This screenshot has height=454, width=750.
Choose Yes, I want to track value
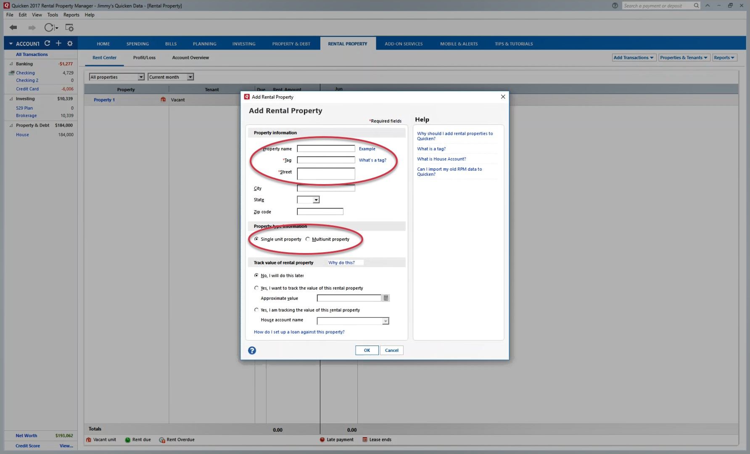point(256,288)
